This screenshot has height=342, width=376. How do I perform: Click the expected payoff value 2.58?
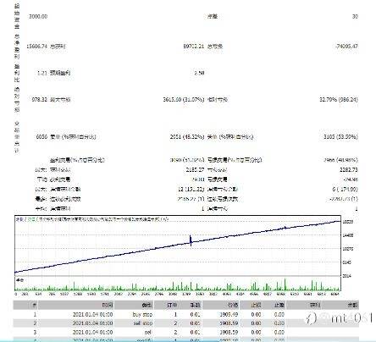pos(199,73)
